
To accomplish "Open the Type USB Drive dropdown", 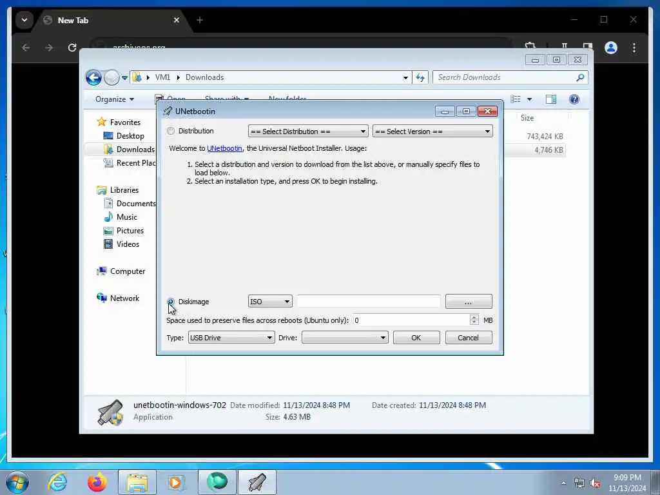I will [x=231, y=338].
